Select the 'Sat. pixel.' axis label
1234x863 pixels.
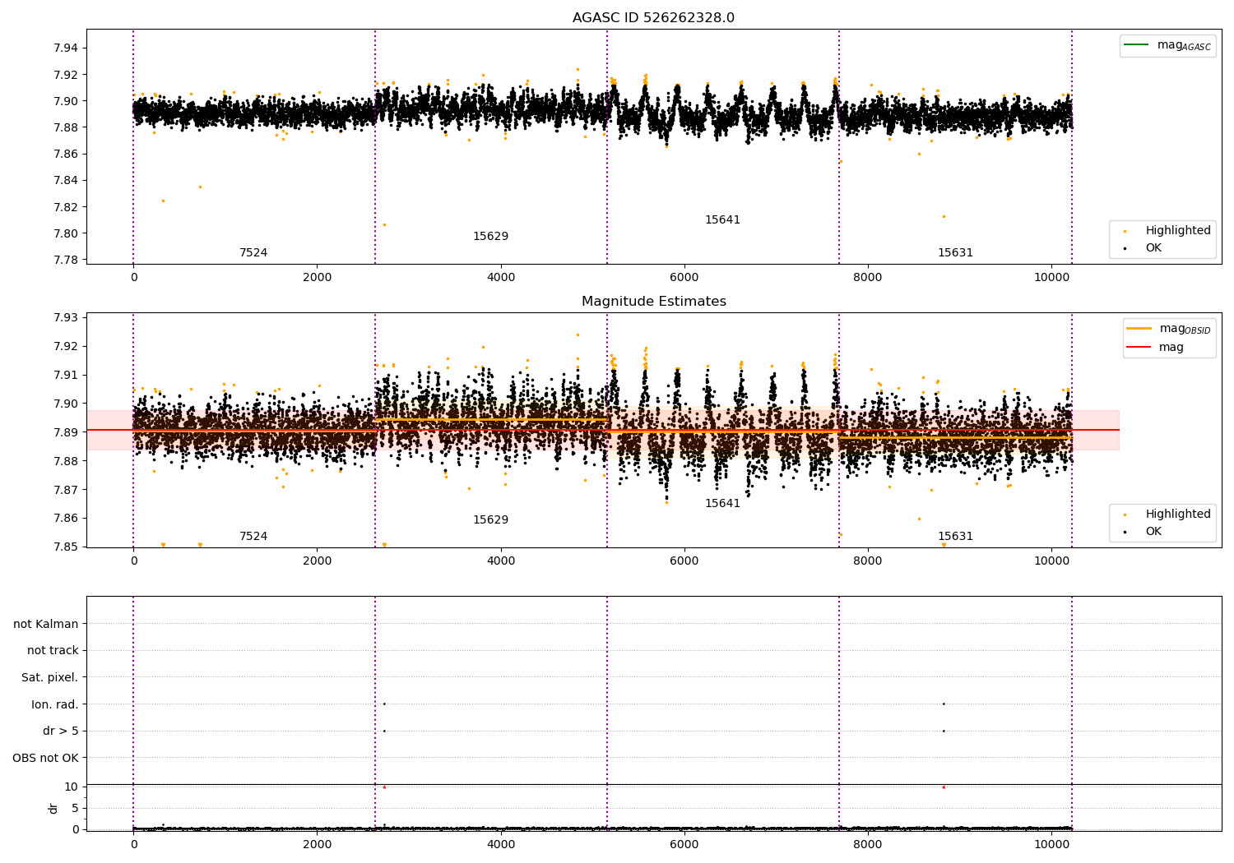pyautogui.click(x=50, y=677)
